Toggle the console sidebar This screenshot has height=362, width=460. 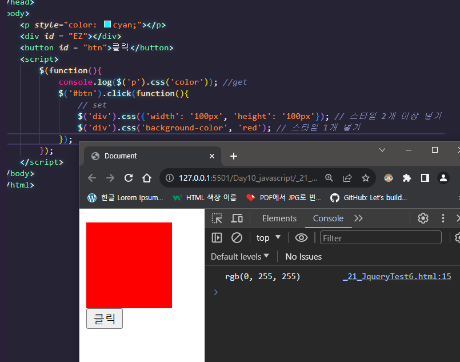click(217, 238)
